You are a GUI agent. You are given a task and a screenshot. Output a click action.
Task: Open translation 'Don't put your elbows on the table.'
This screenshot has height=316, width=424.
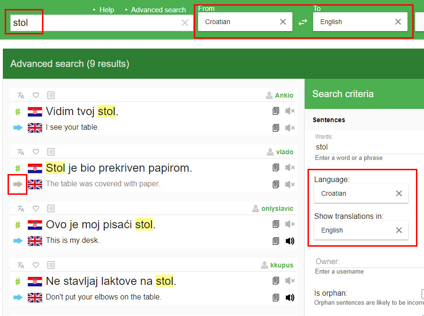pos(104,297)
